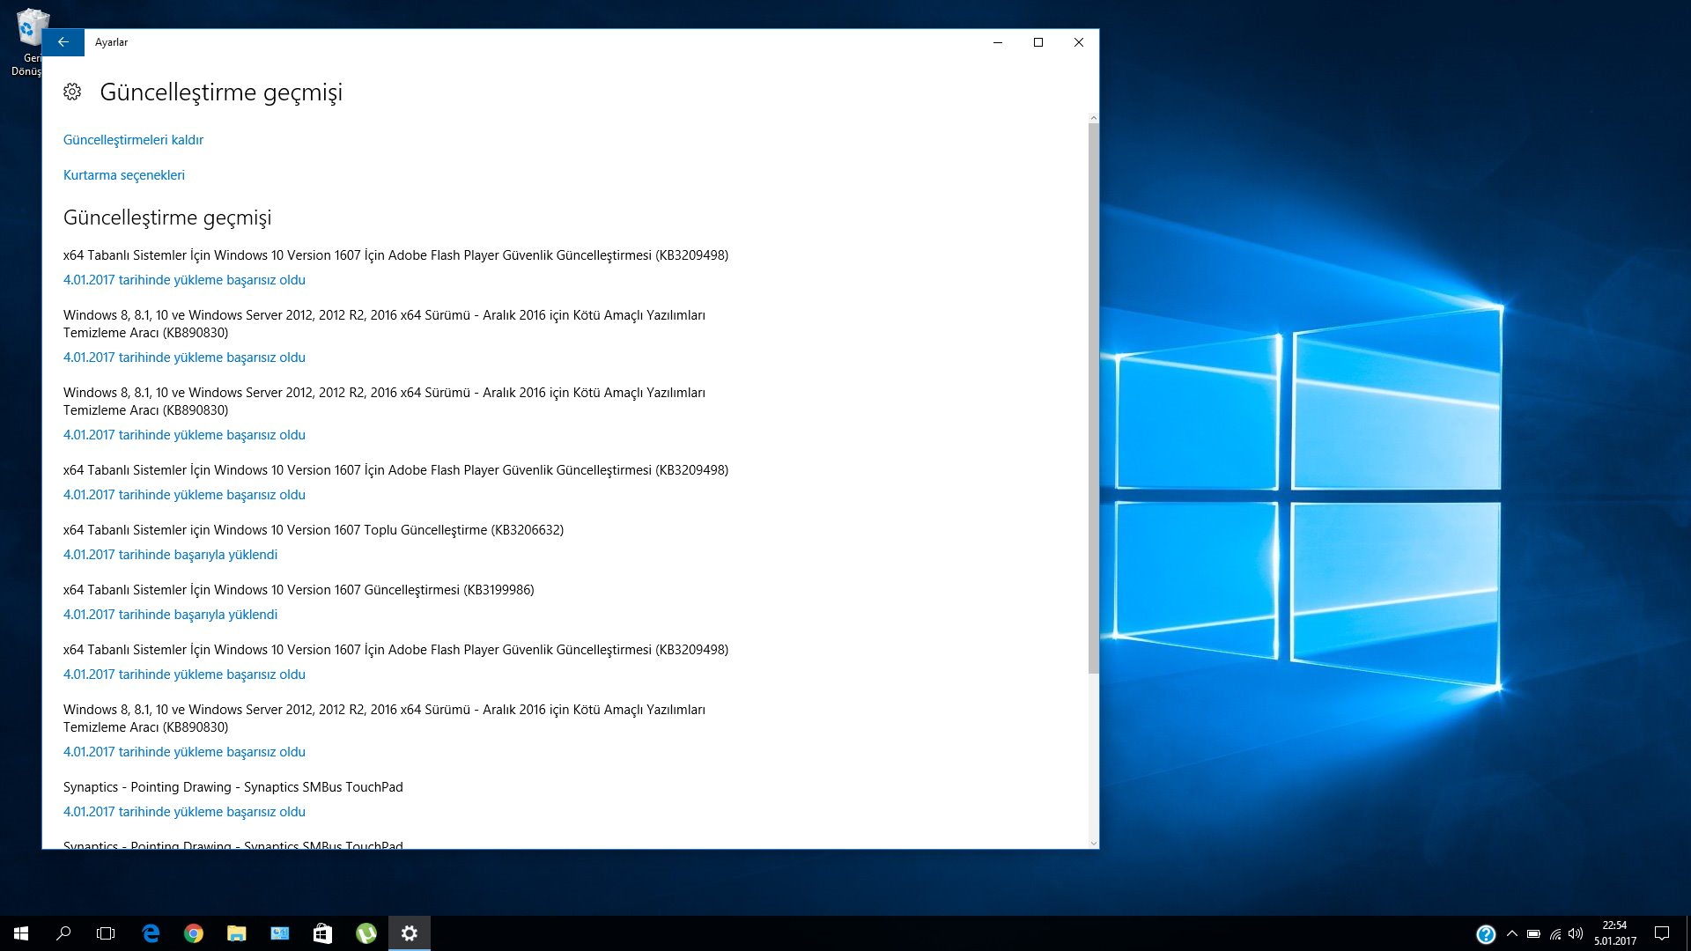Click the taskbar clock showing 22:54
Screen dimensions: 1691x951
(1614, 933)
